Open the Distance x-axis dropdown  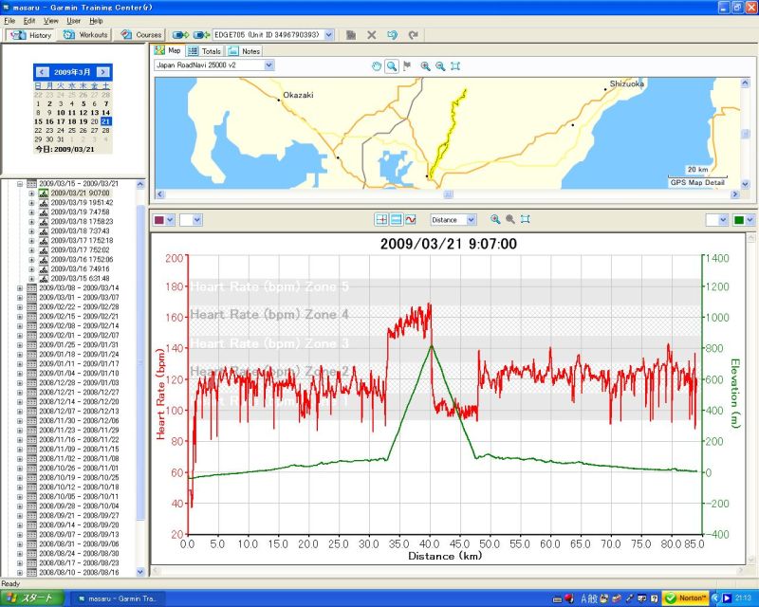(471, 220)
